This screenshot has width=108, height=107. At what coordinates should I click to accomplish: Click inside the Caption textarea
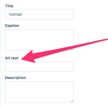click(x=39, y=40)
